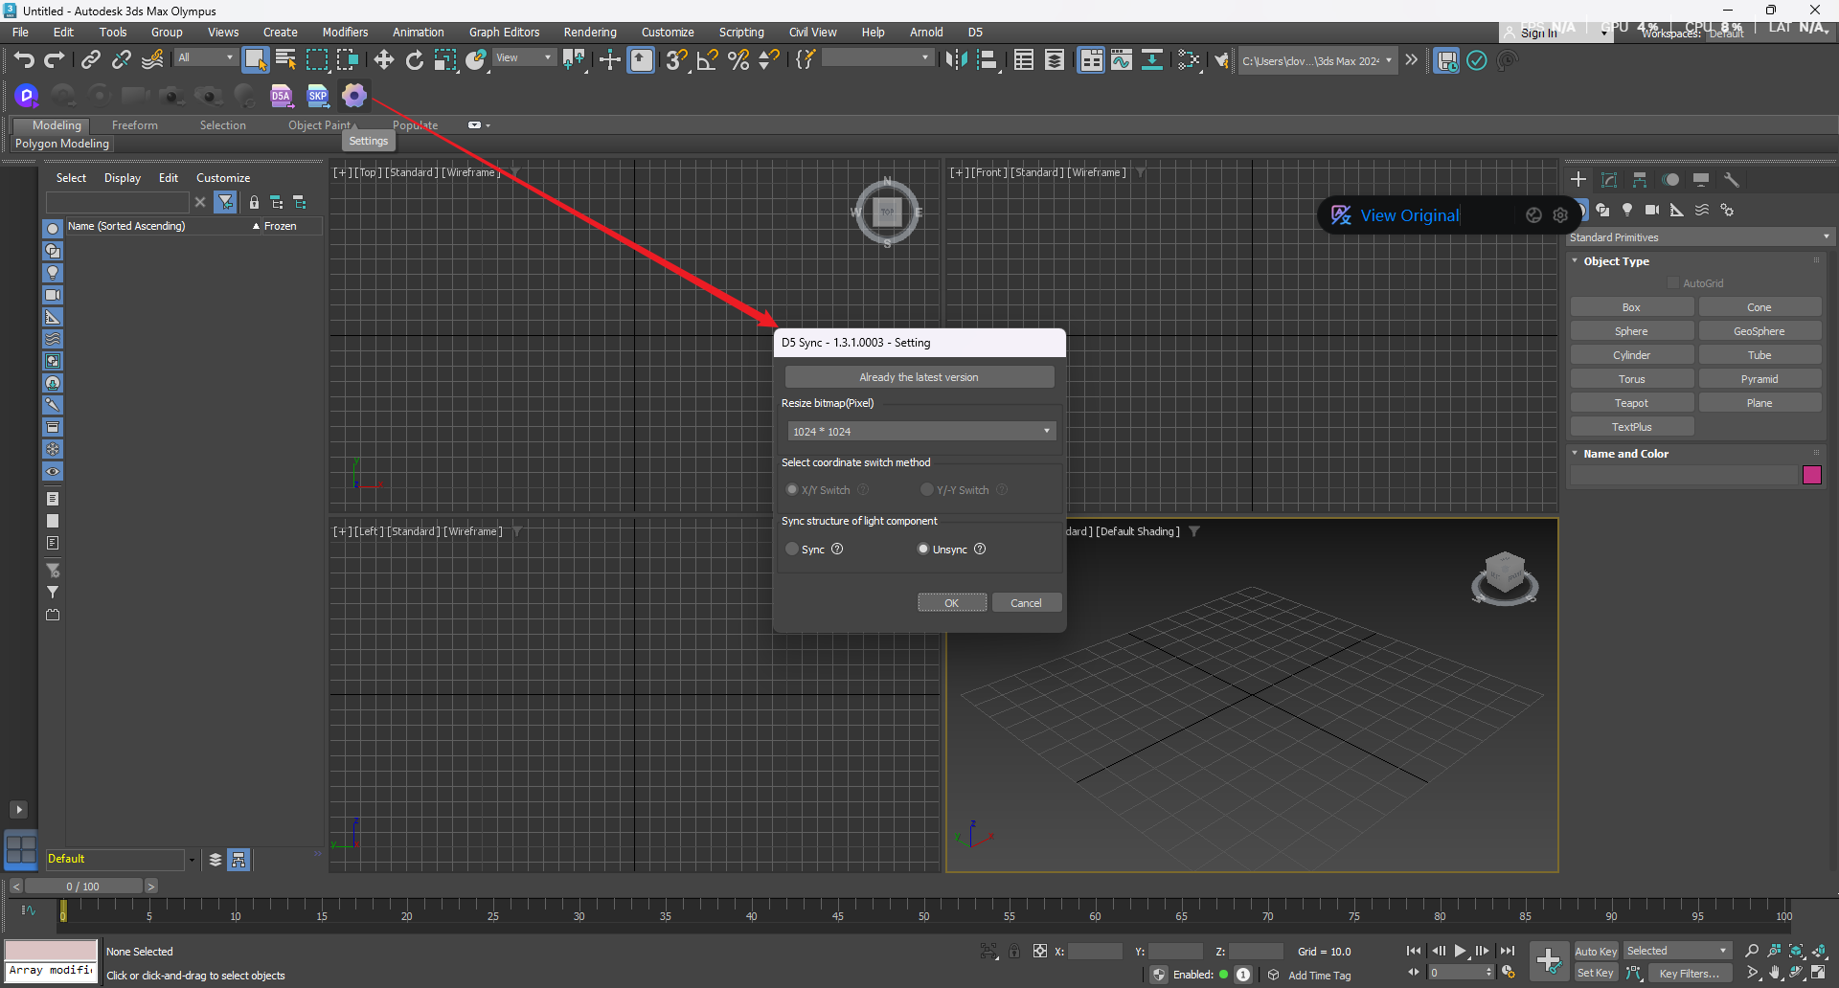The image size is (1839, 988).
Task: Open the Rendering menu
Action: pos(589,33)
